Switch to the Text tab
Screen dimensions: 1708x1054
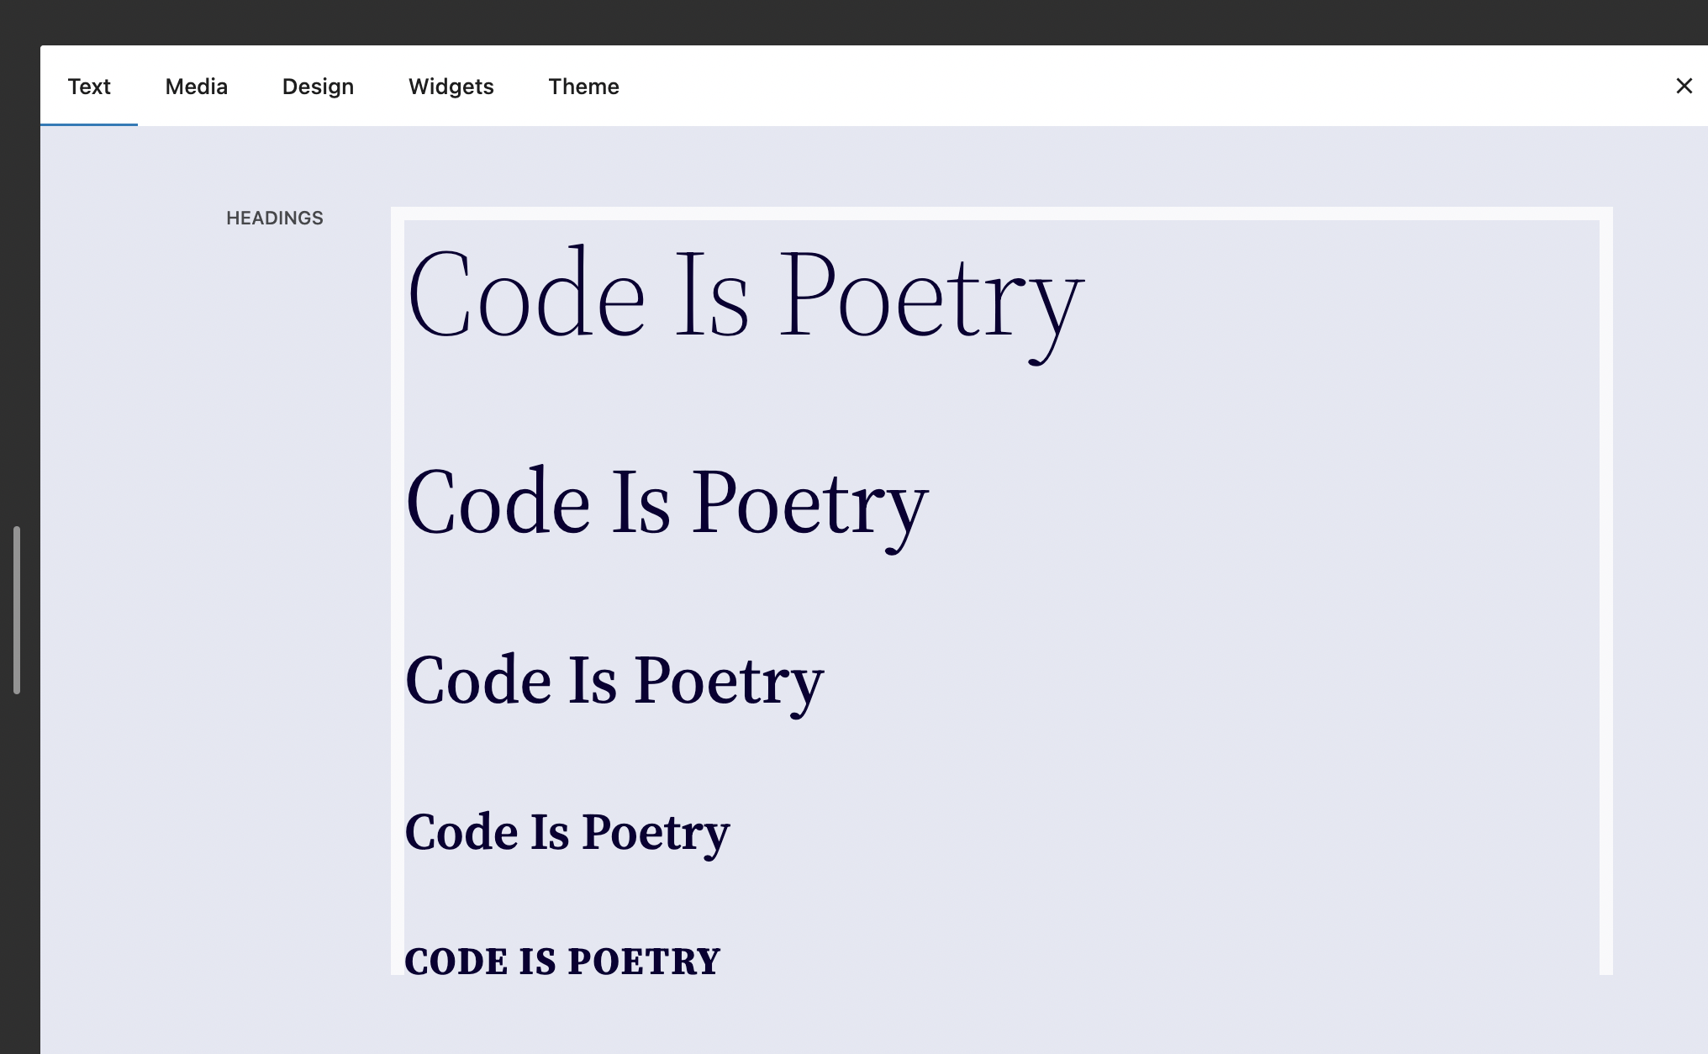[89, 87]
